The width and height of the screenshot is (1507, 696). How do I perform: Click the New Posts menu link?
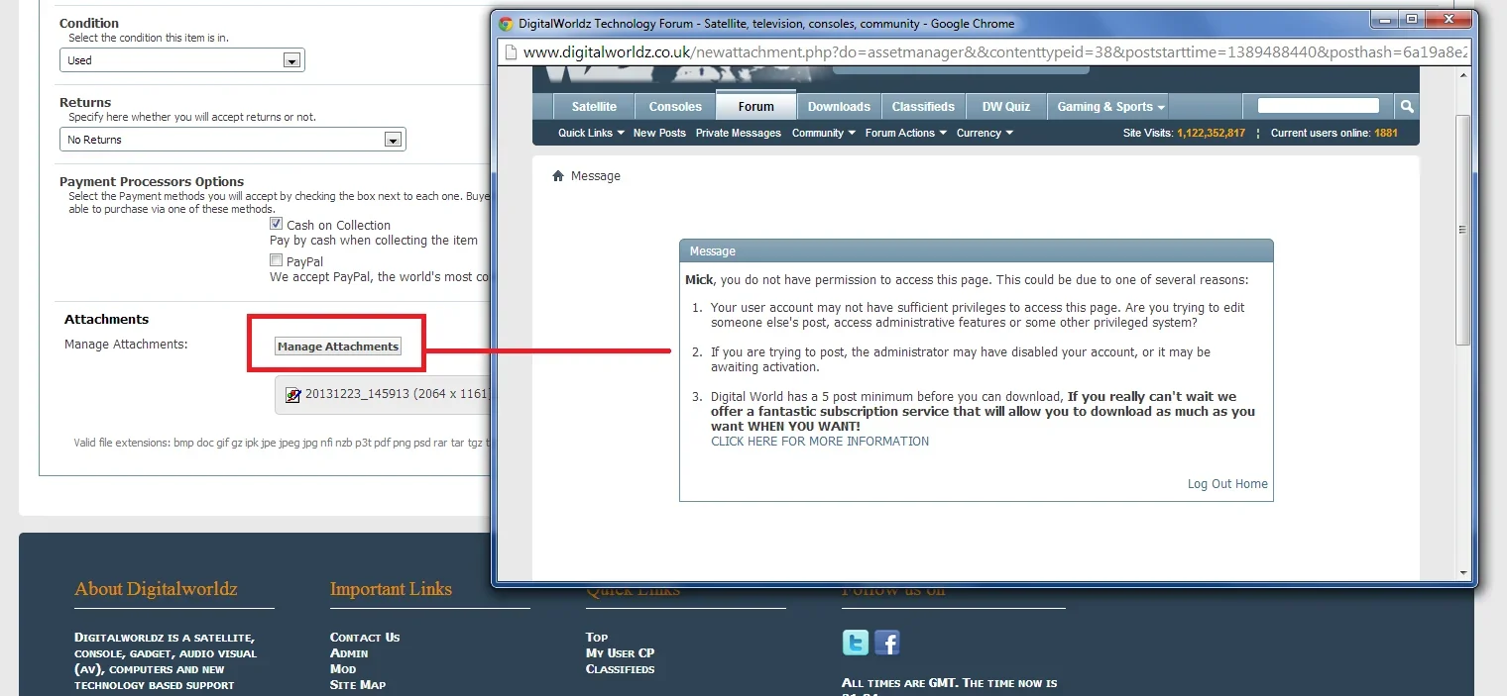659,133
